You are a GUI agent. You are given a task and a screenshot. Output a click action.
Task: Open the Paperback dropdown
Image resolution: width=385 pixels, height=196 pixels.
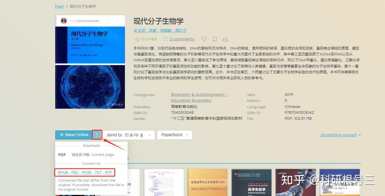[x=174, y=135]
